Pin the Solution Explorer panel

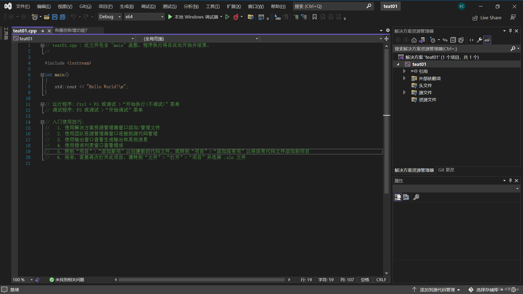click(510, 31)
